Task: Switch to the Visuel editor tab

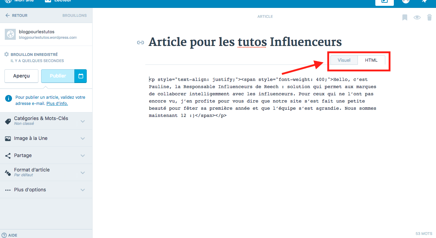Action: pos(344,60)
